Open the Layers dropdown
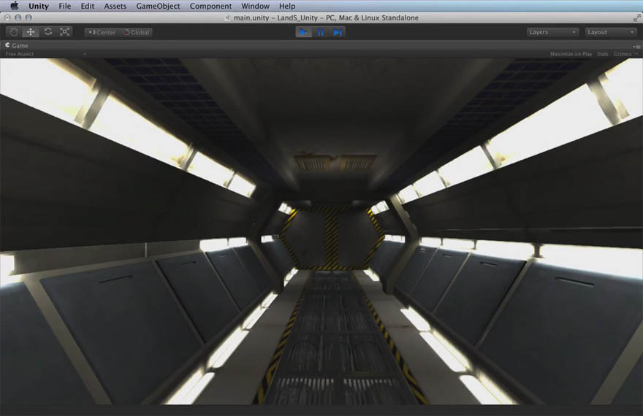 click(x=552, y=32)
